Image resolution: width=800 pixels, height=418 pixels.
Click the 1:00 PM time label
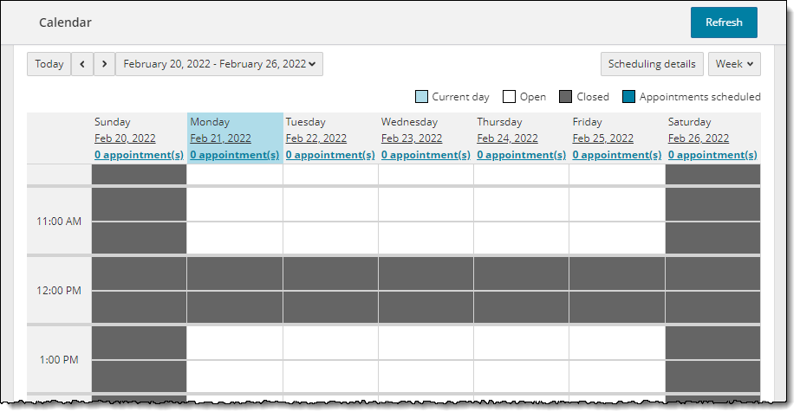click(x=59, y=359)
